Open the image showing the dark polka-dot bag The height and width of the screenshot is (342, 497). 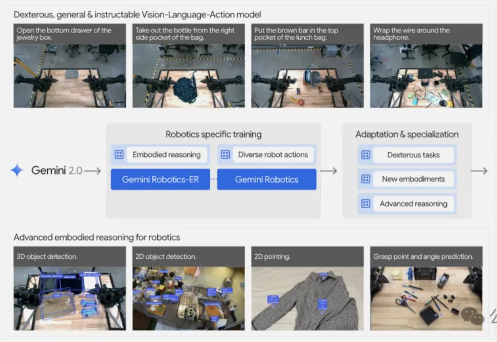coord(189,76)
